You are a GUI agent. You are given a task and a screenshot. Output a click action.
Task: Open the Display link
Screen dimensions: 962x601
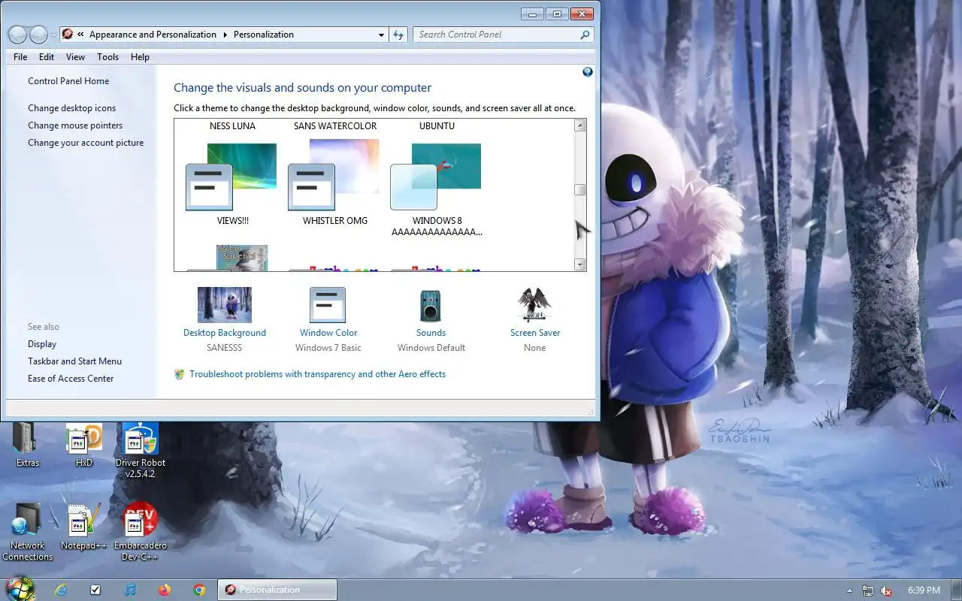coord(42,344)
